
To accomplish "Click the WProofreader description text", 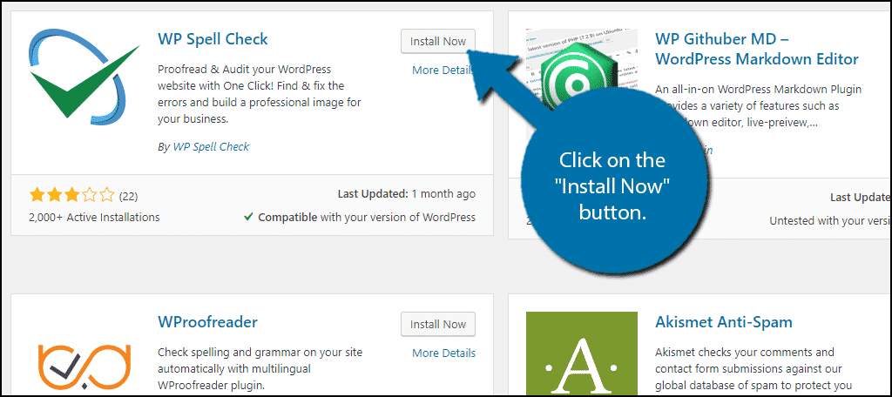I will [x=260, y=369].
